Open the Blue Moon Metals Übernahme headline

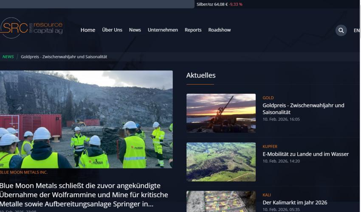coord(84,195)
